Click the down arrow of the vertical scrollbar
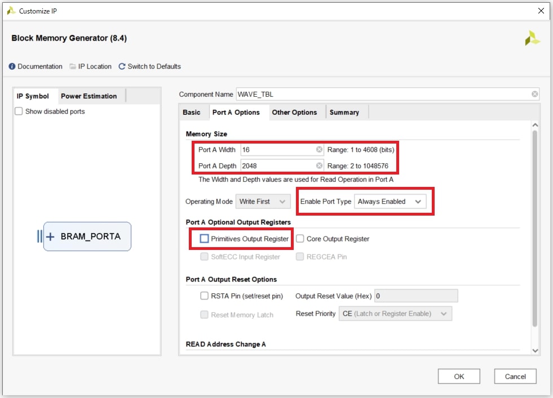The height and width of the screenshot is (398, 553). [535, 350]
